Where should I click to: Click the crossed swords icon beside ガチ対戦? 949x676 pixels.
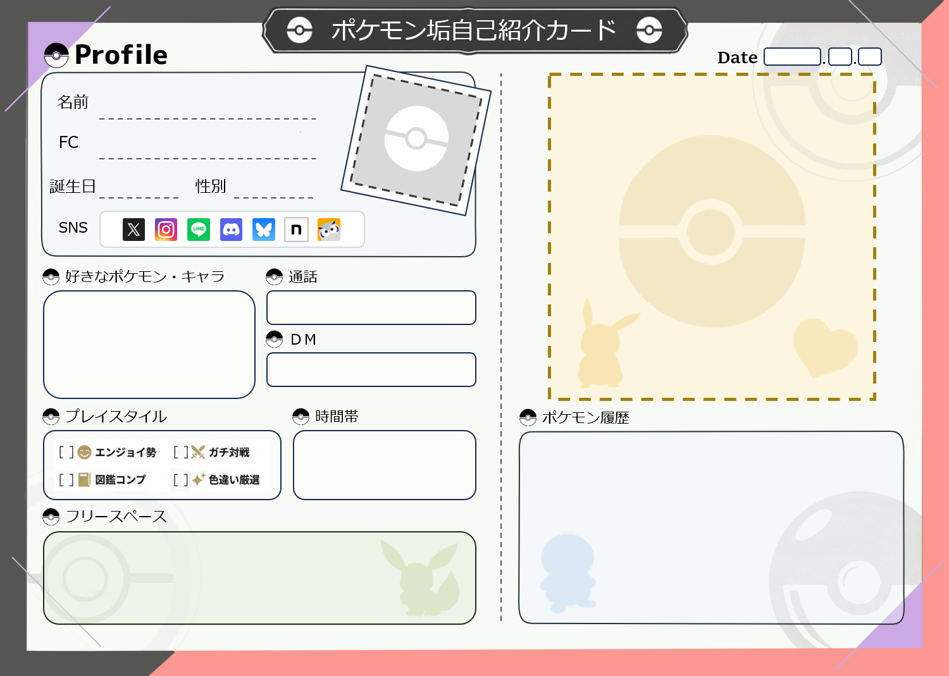[198, 452]
